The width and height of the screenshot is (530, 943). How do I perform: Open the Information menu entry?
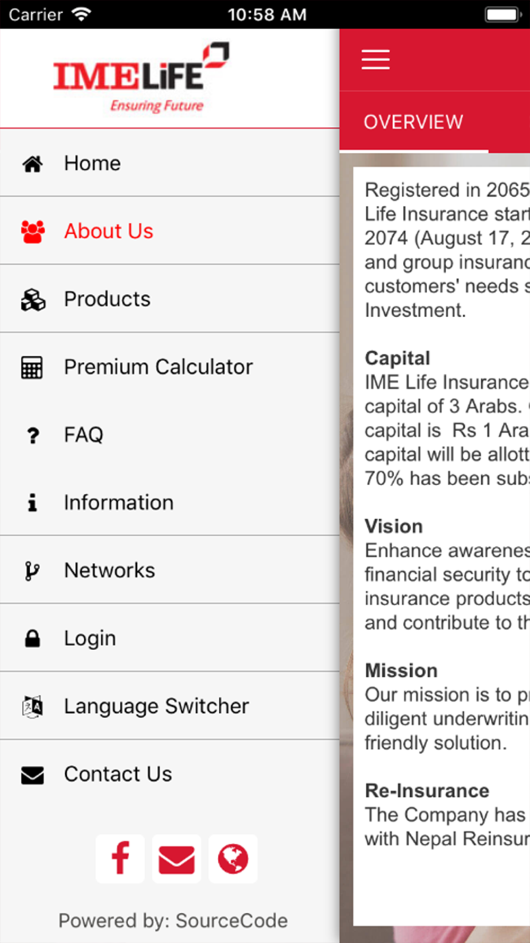[119, 503]
